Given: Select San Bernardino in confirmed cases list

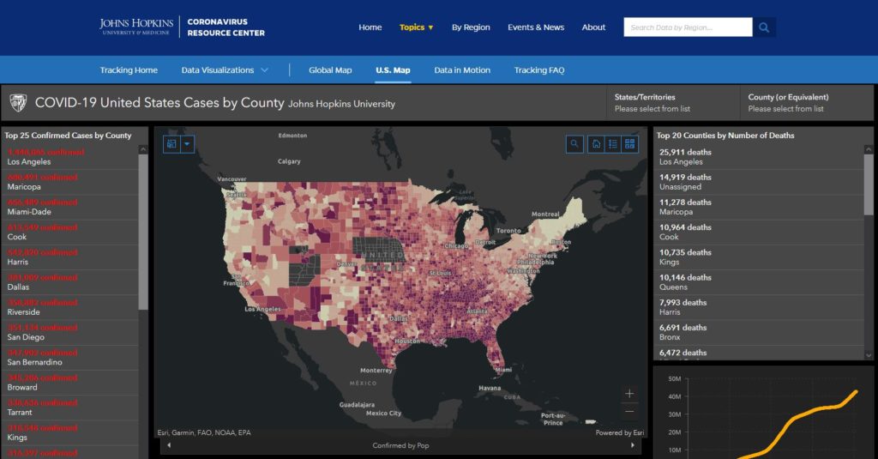Looking at the screenshot, I should (70, 358).
